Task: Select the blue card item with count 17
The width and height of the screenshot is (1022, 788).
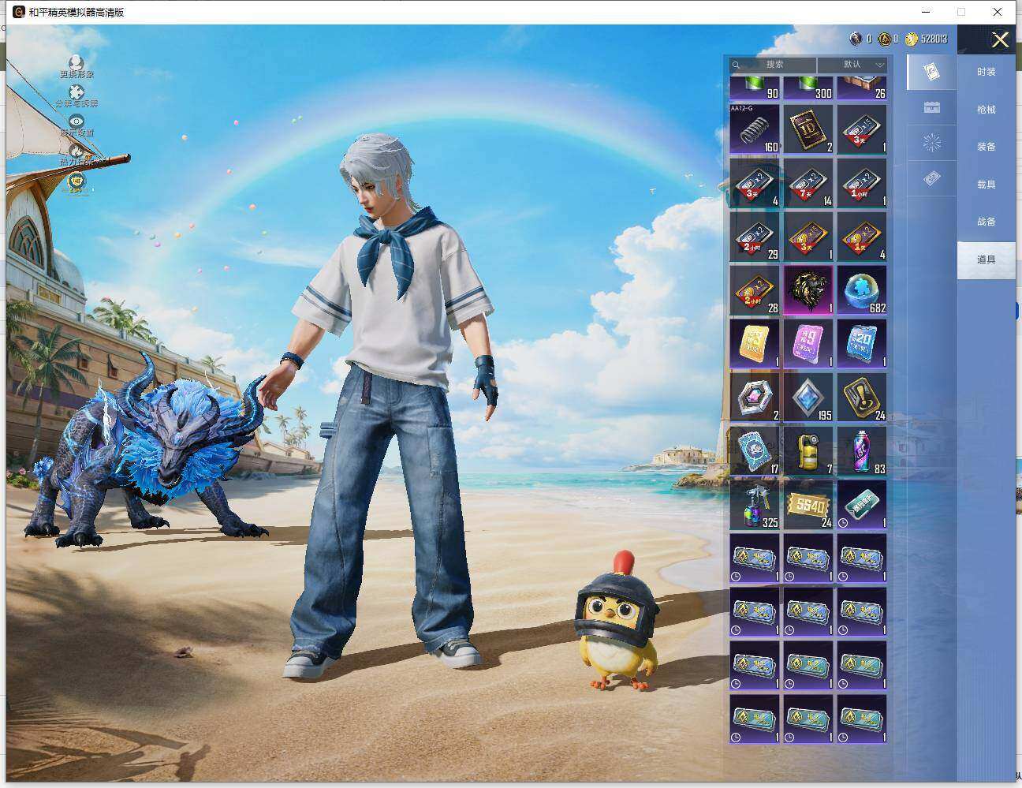Action: [755, 451]
